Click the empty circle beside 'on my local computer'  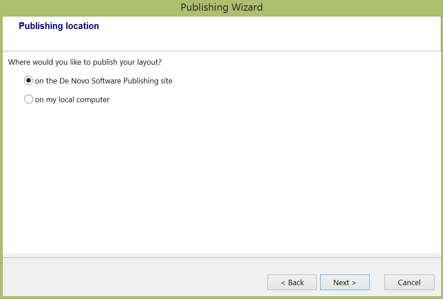29,100
